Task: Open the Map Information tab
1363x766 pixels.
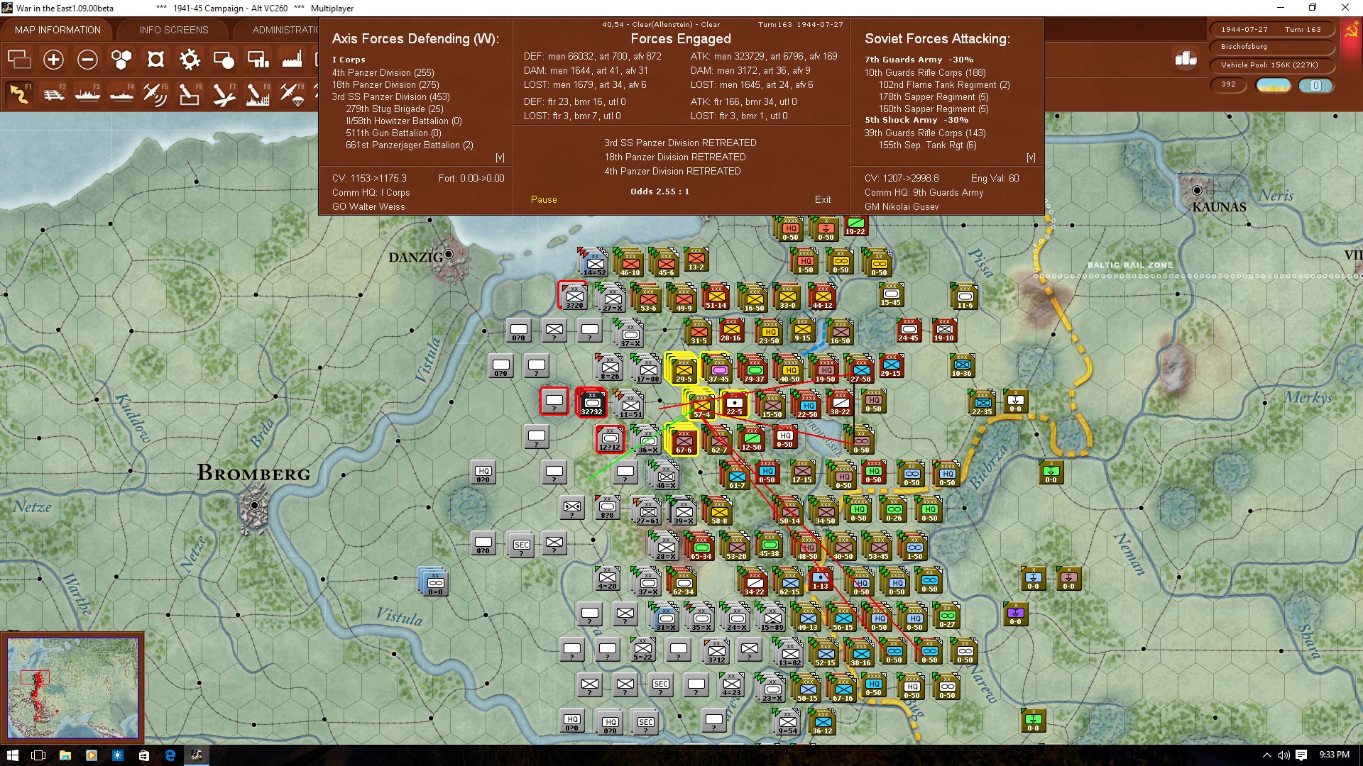Action: [58, 30]
